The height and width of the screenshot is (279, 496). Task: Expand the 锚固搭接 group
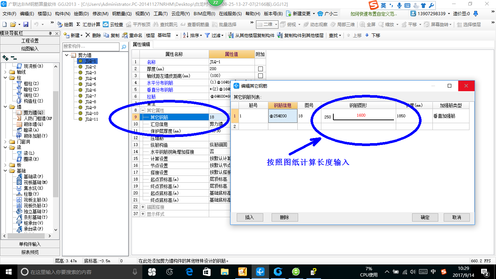pyautogui.click(x=143, y=207)
